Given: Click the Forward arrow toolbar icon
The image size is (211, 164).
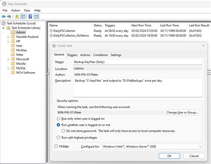Looking at the screenshot, I should 9,16.
